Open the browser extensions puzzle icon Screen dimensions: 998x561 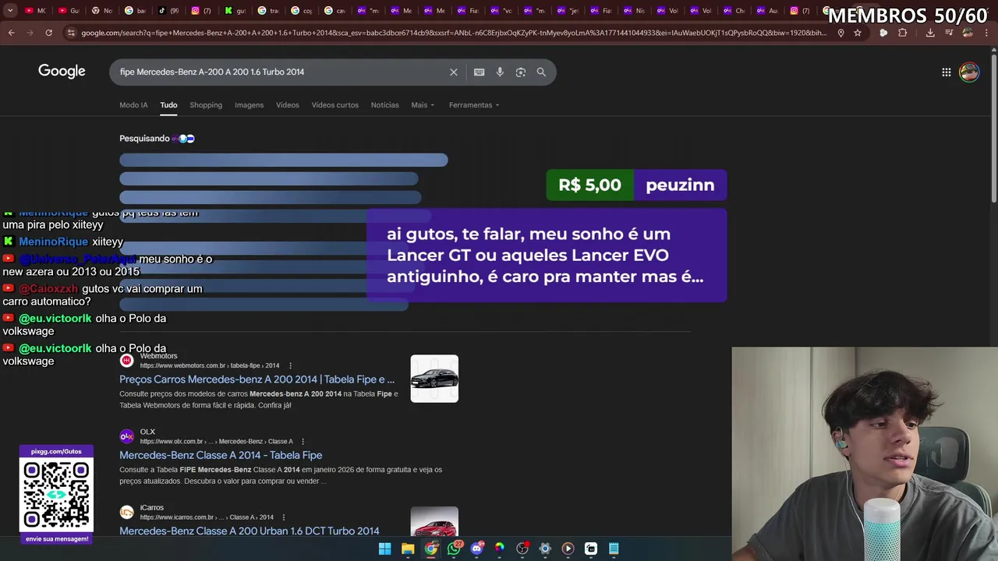point(903,33)
